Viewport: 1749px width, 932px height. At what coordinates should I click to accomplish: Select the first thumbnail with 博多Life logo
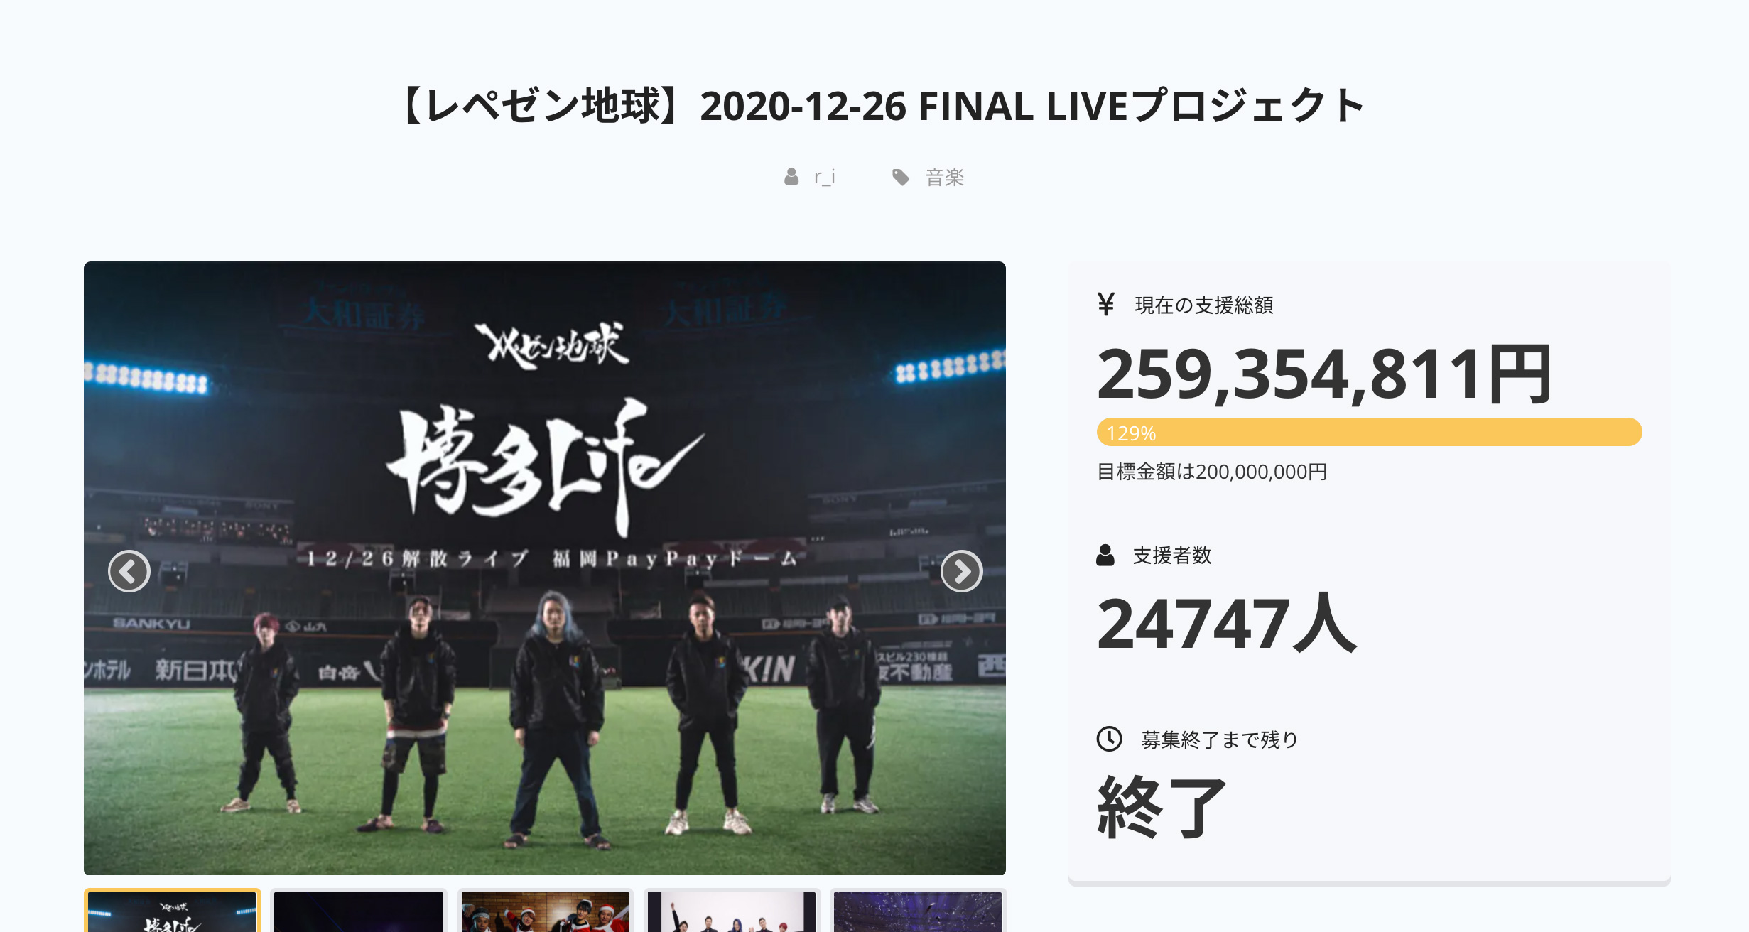173,911
